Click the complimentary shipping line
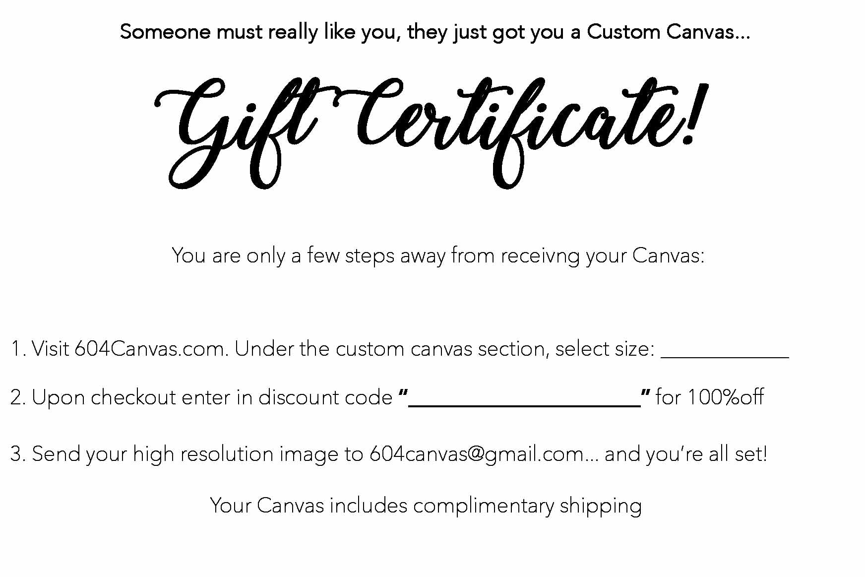The width and height of the screenshot is (865, 577). (x=426, y=506)
